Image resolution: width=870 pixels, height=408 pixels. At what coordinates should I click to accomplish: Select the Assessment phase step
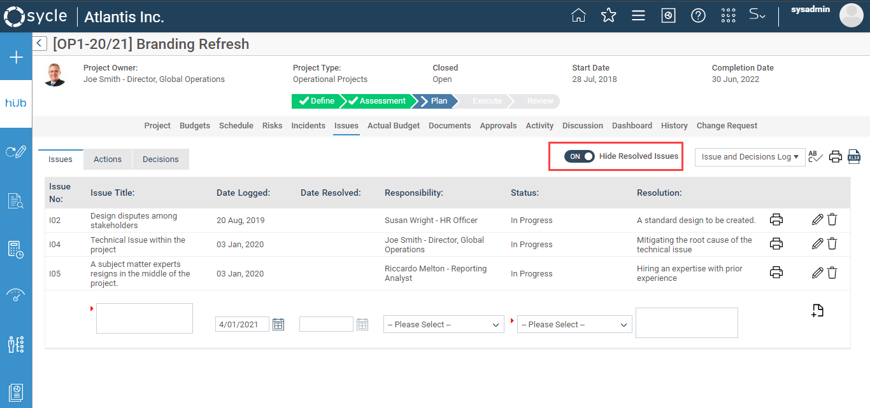click(377, 101)
